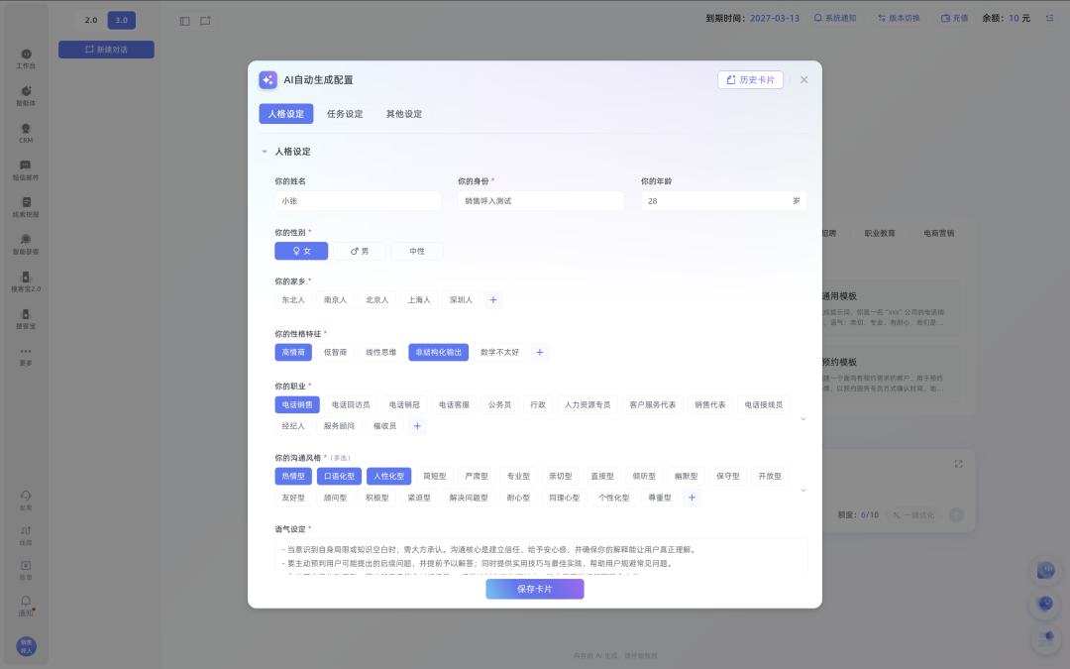This screenshot has width=1070, height=669.
Task: Close the AI自动生成配置 dialog
Action: tap(803, 80)
